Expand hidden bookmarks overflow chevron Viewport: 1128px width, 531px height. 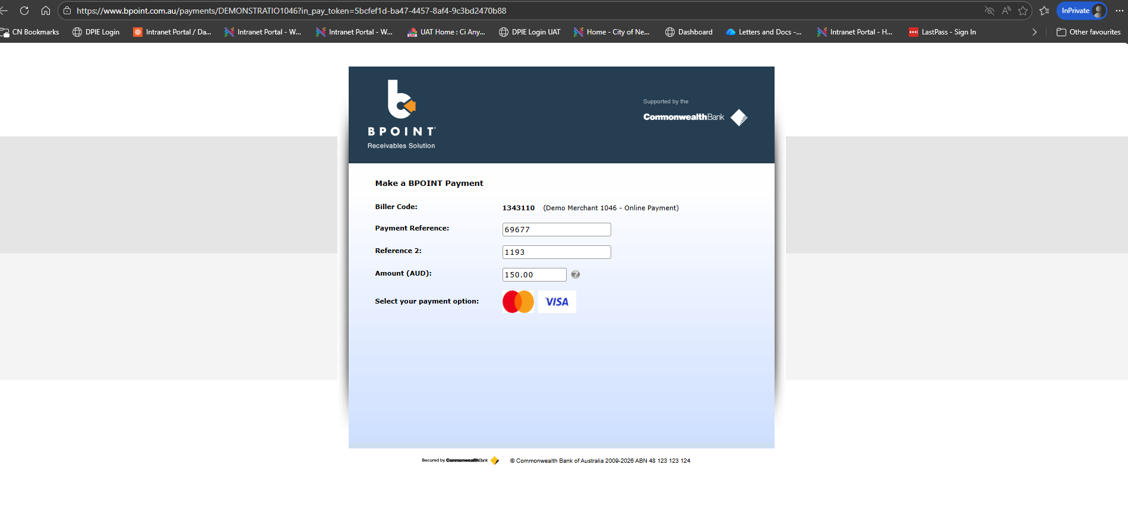click(x=1034, y=32)
